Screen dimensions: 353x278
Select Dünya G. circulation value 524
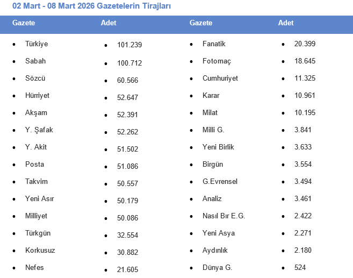click(300, 268)
